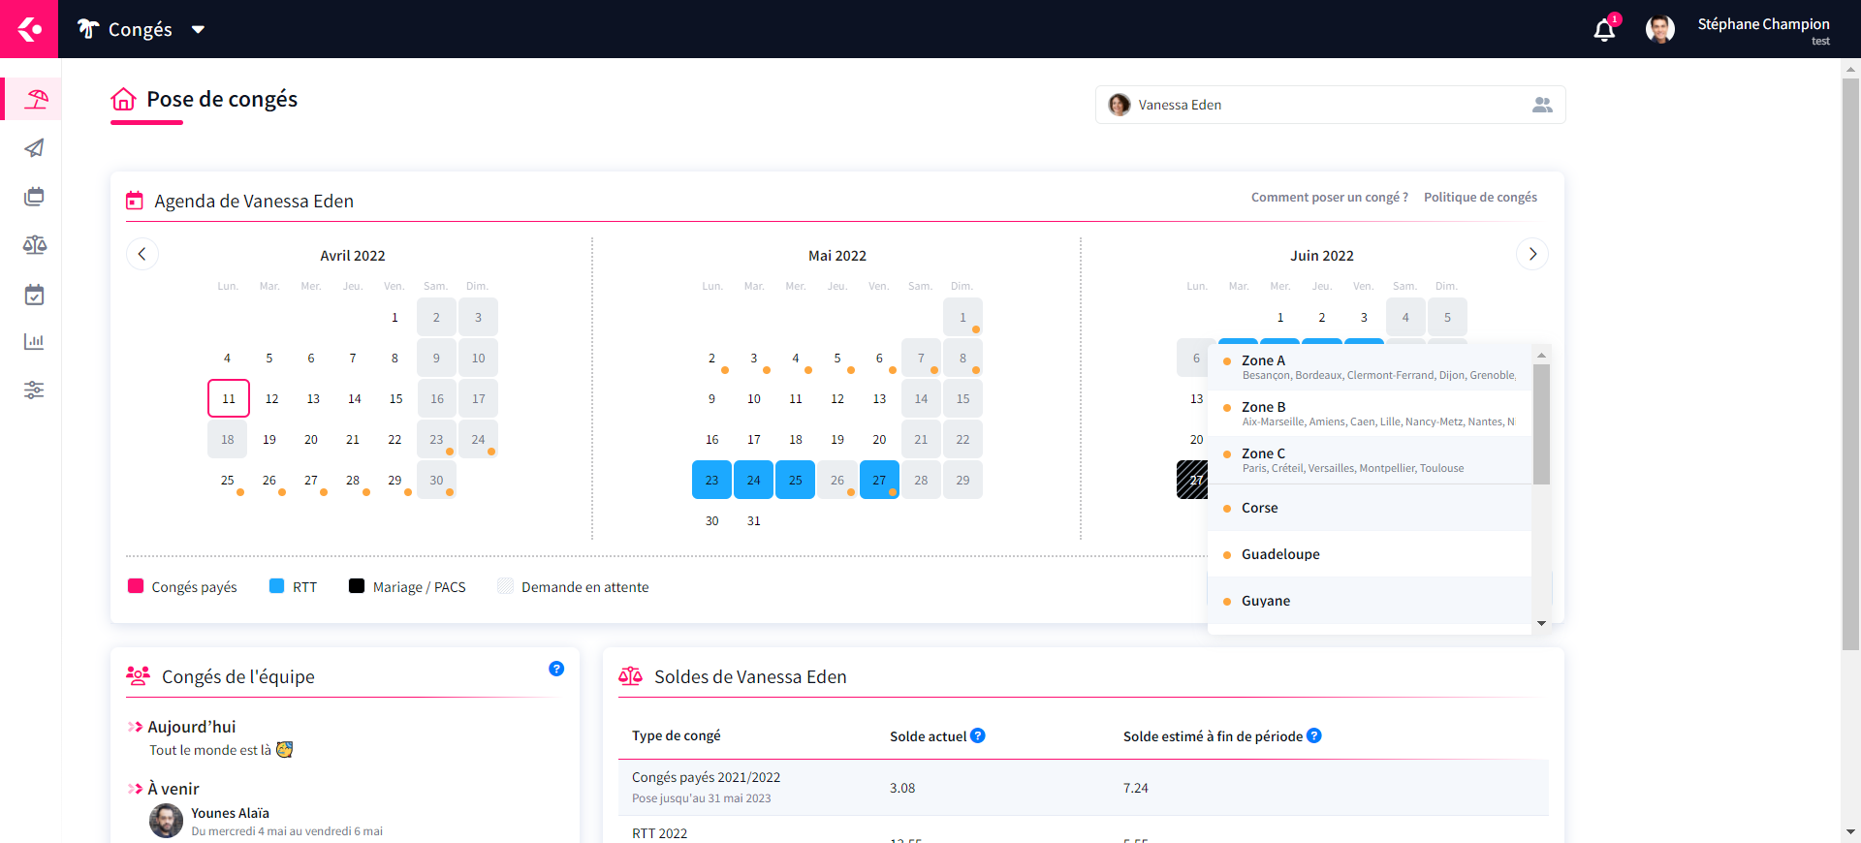This screenshot has height=843, width=1861.
Task: Select May 27 RTT day
Action: pos(879,480)
